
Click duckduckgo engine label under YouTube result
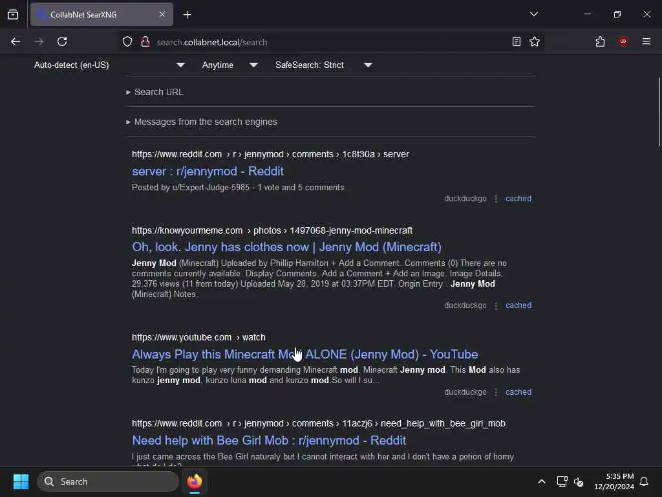[x=465, y=392]
